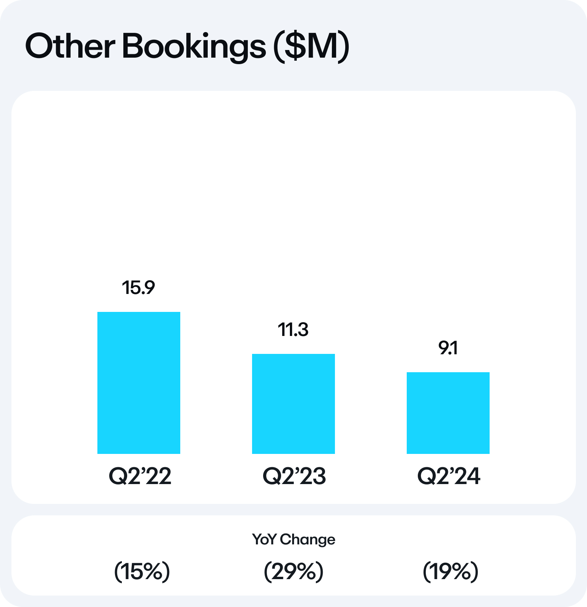Click the word "Bookings" in the title
Image resolution: width=587 pixels, height=607 pixels.
[194, 47]
